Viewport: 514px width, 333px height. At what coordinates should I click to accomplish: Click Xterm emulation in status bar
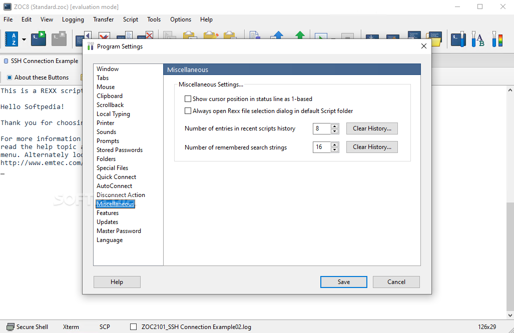click(71, 327)
